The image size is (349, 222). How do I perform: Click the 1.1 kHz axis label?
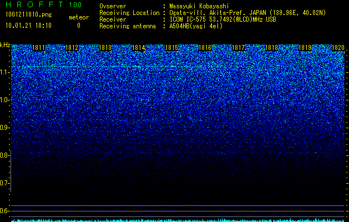tap(4, 72)
